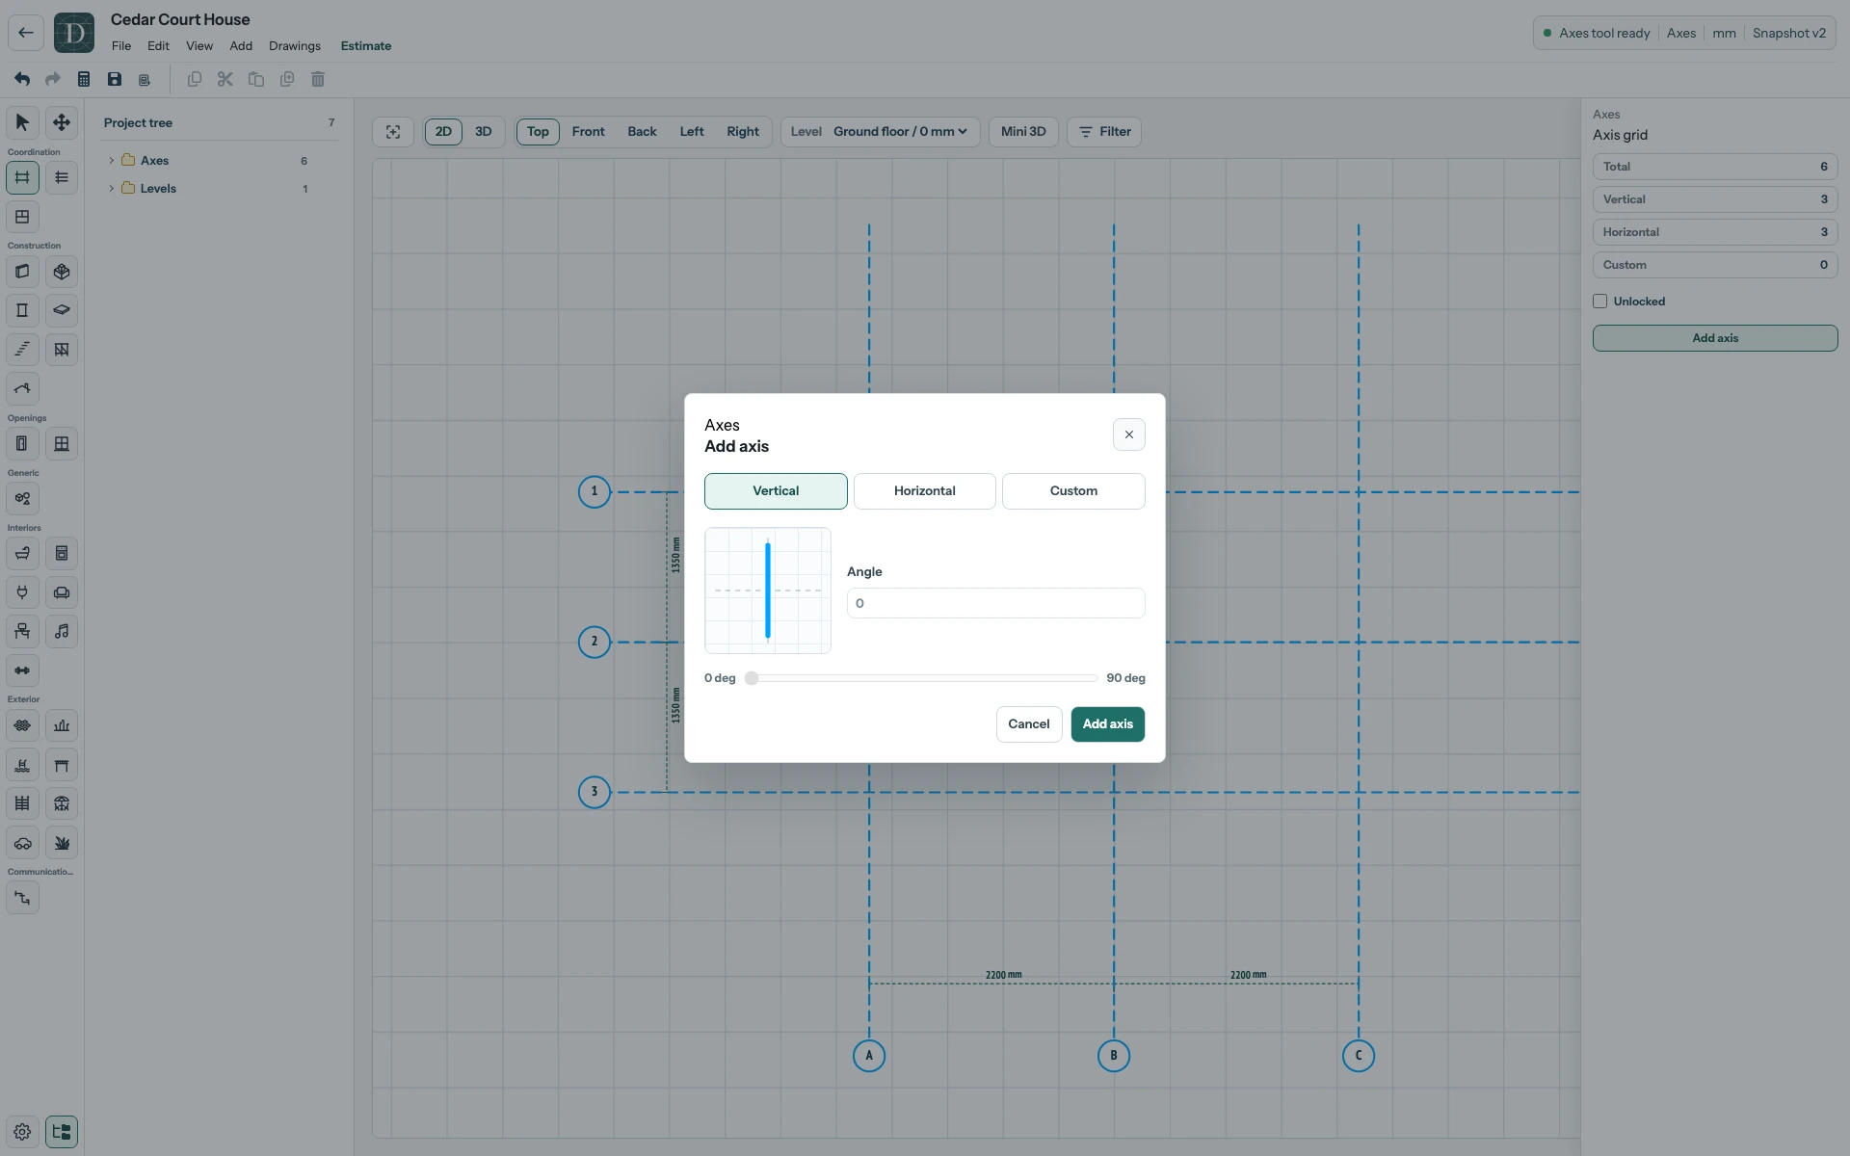Viewport: 1850px width, 1156px height.
Task: Click the undo arrow icon
Action: pos(22,79)
